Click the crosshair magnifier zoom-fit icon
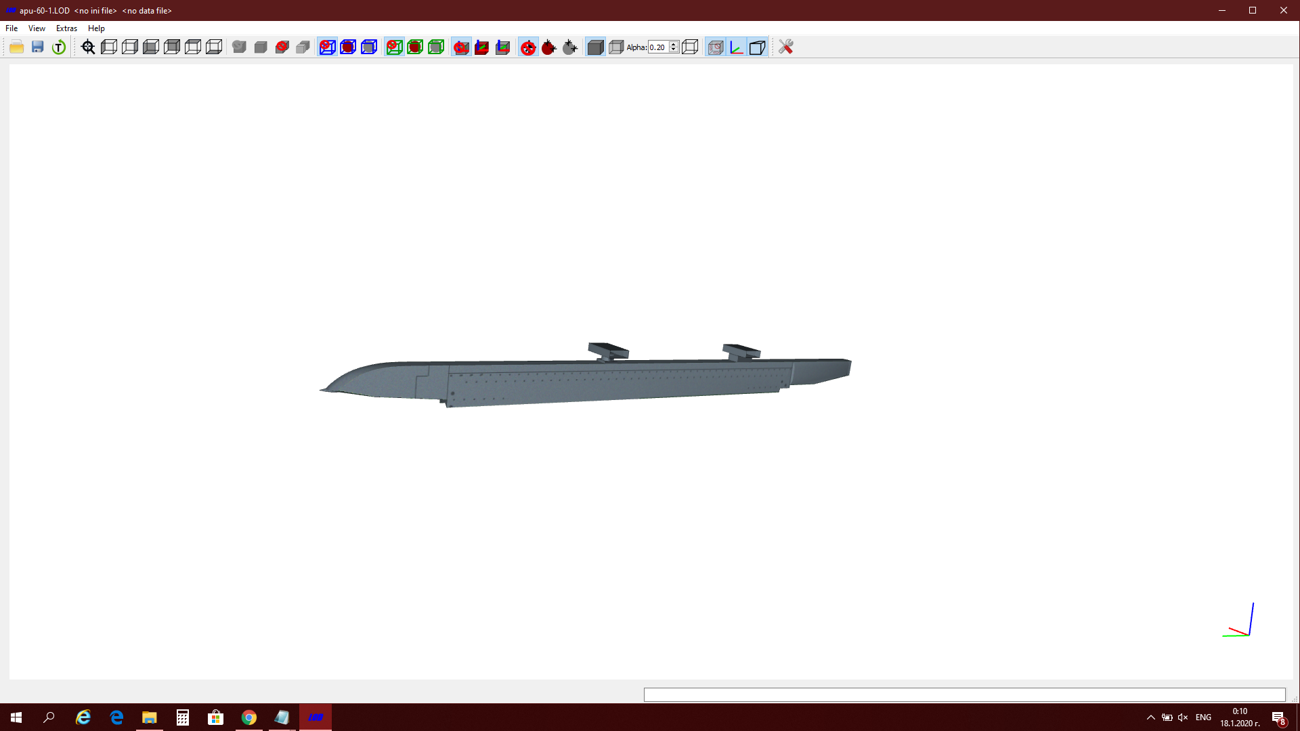Screen dimensions: 1300x731 pos(88,47)
